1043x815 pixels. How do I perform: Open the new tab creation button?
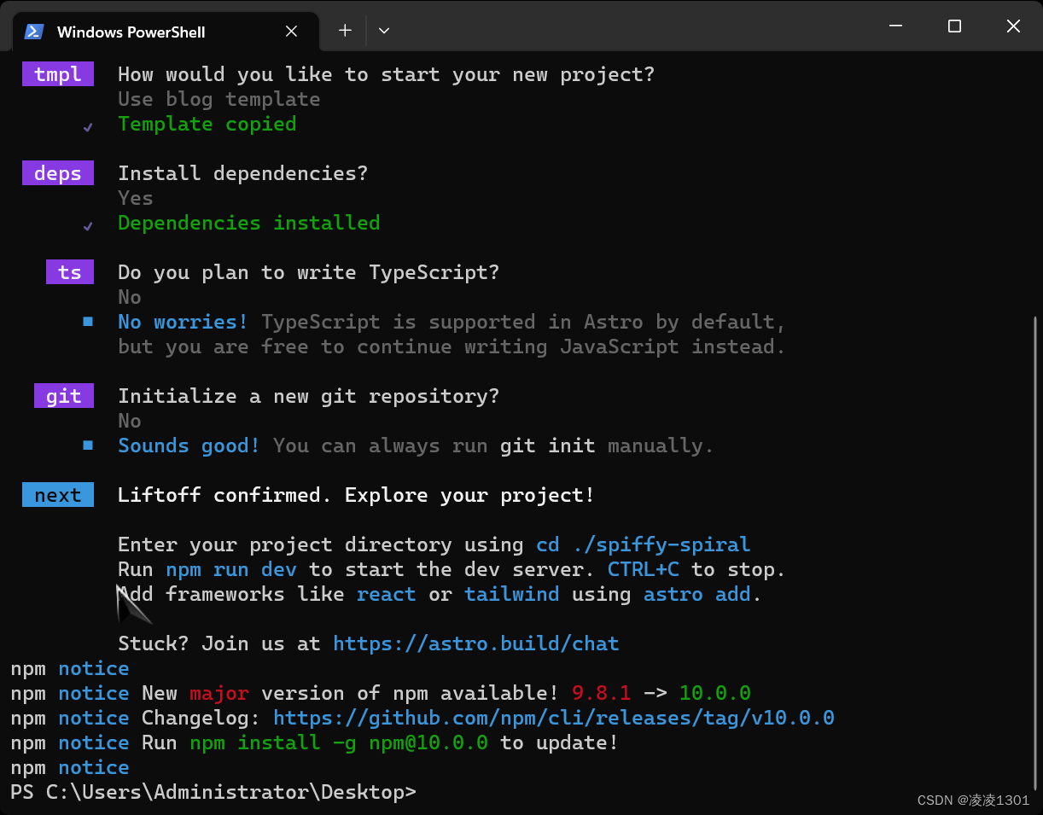point(345,30)
